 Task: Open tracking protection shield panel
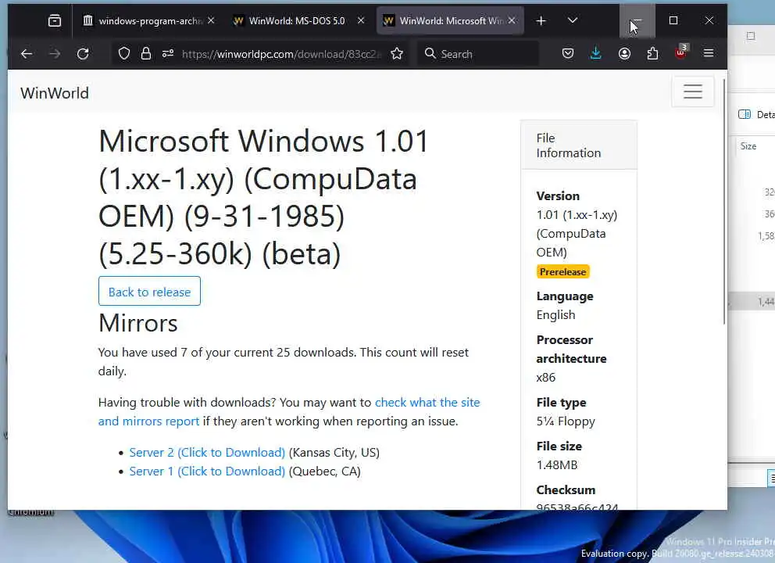124,53
